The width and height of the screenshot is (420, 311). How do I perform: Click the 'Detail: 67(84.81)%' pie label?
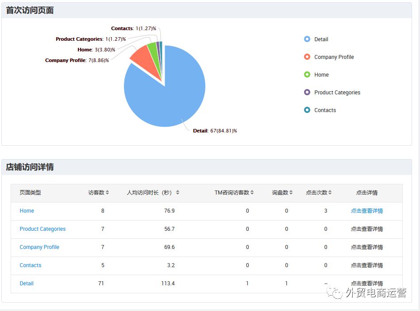[215, 131]
